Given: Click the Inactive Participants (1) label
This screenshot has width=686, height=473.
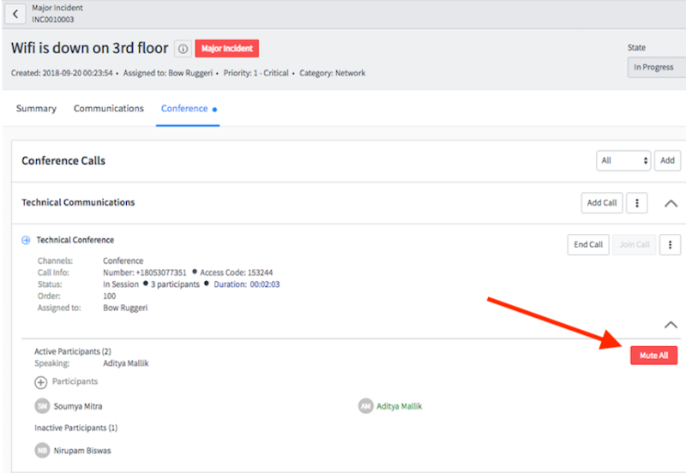Looking at the screenshot, I should click(76, 428).
